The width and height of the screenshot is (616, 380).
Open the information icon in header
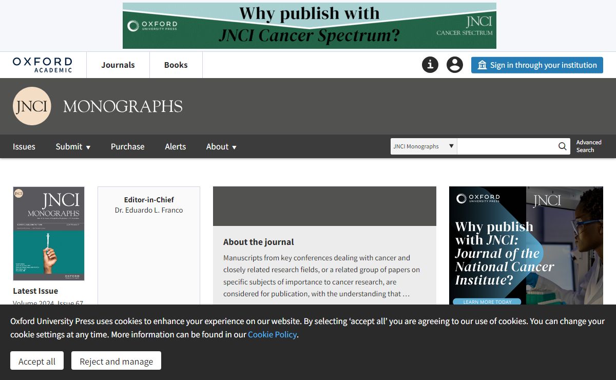[x=430, y=65]
